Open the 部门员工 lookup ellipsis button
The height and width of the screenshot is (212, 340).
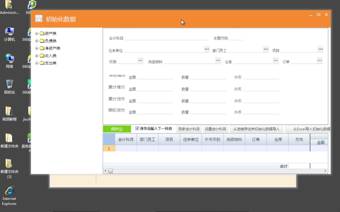click(266, 49)
